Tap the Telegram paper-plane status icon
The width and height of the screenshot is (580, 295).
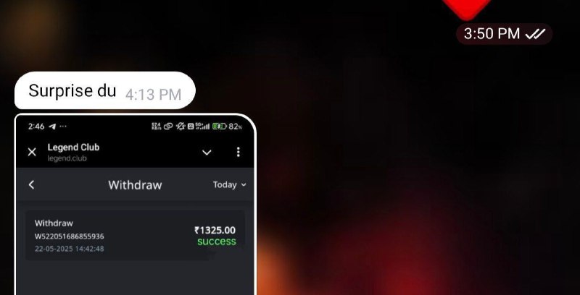point(52,127)
